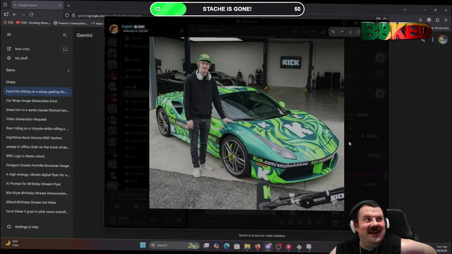Click the search chats magnifier in Gemini sidebar
452x254 pixels.
pos(65,35)
